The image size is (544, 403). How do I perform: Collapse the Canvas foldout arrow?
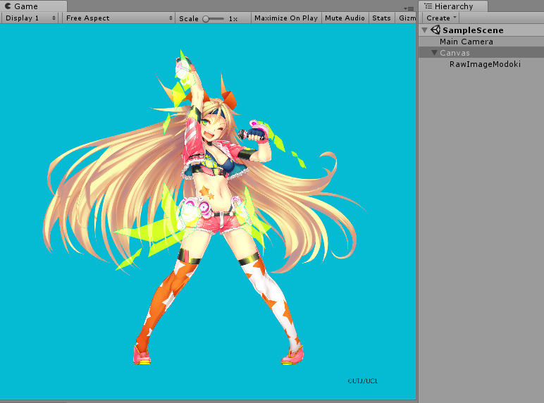coord(434,53)
